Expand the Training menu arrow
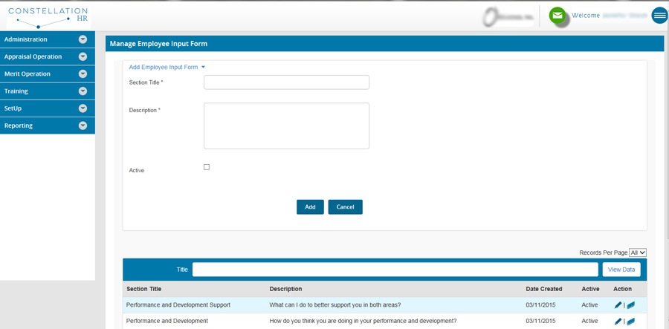 [83, 91]
